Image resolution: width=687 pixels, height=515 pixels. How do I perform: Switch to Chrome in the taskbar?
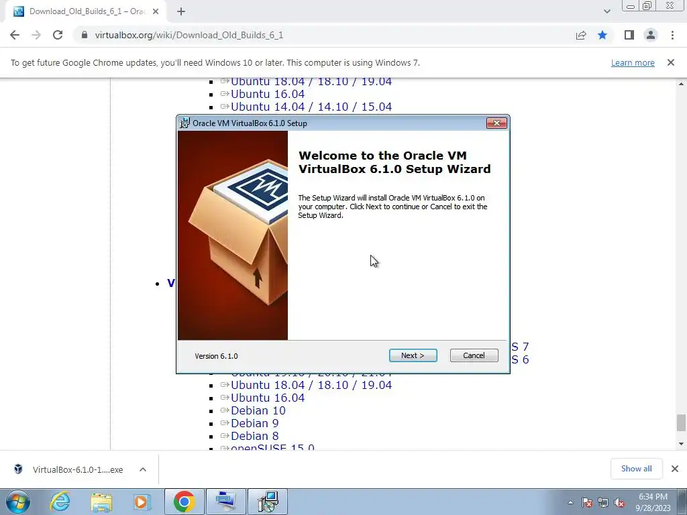[184, 502]
